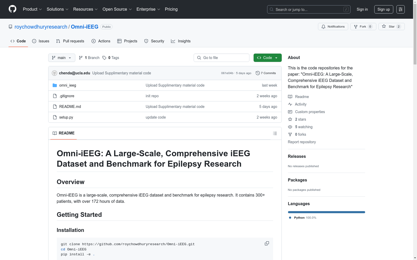Open the command palette icon in header
The height and width of the screenshot is (260, 417).
tap(400, 9)
